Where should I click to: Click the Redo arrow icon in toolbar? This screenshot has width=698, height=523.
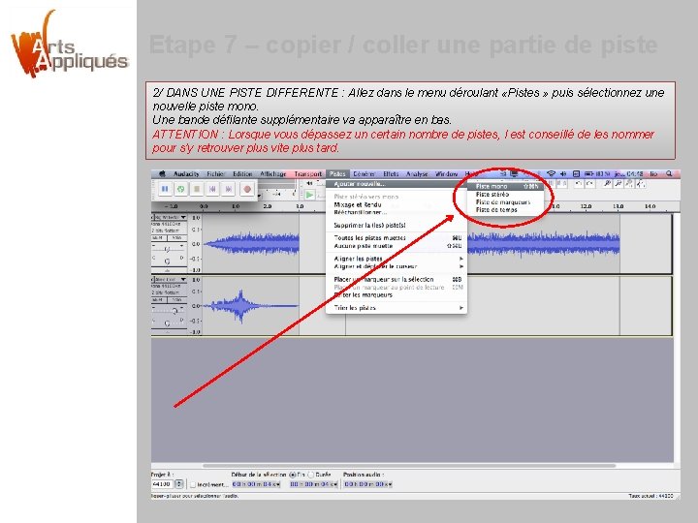tap(588, 183)
